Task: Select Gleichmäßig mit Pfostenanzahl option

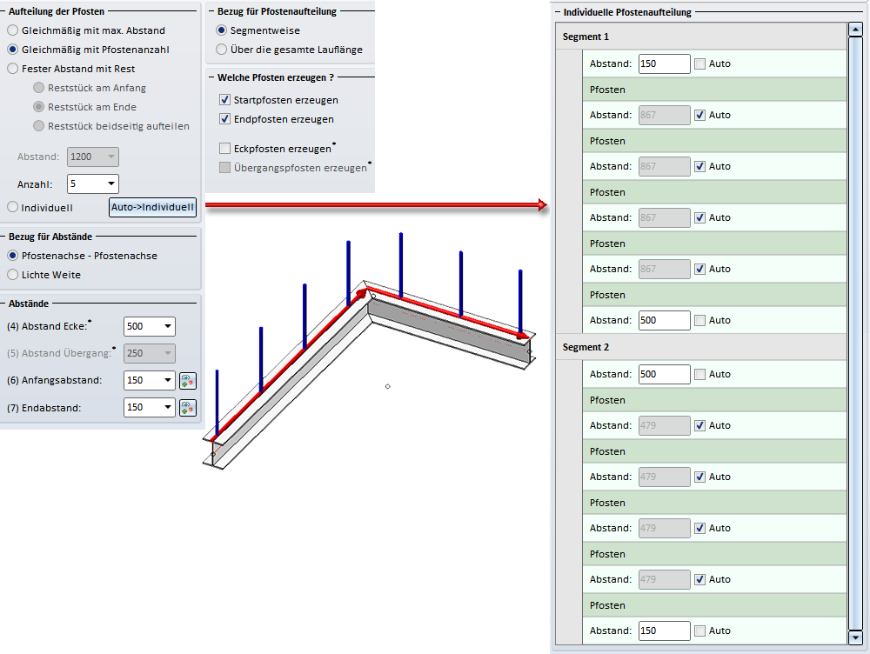Action: pos(12,50)
